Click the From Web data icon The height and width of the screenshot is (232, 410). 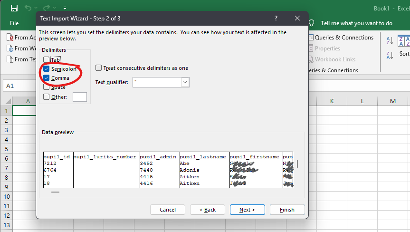click(10, 48)
